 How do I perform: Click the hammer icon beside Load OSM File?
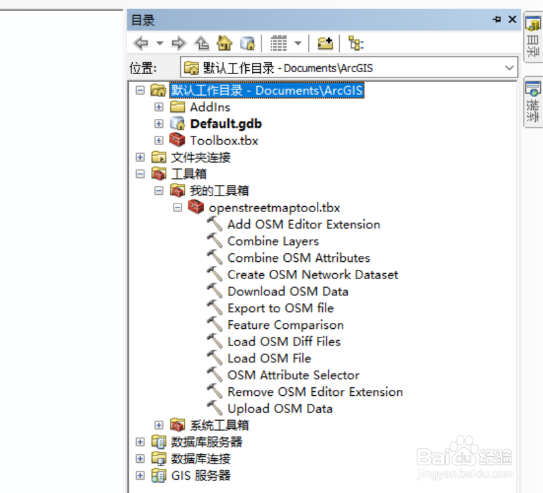(x=215, y=358)
